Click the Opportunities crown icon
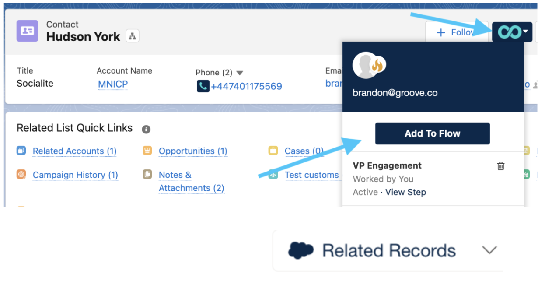 [147, 151]
